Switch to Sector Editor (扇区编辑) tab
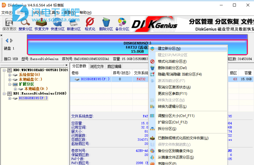The image size is (254, 165). coord(114,66)
